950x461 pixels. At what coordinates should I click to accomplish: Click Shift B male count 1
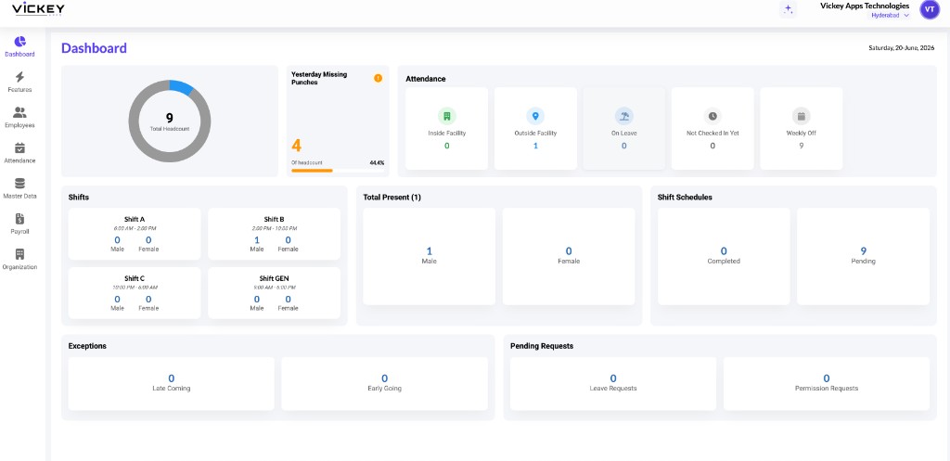[257, 240]
